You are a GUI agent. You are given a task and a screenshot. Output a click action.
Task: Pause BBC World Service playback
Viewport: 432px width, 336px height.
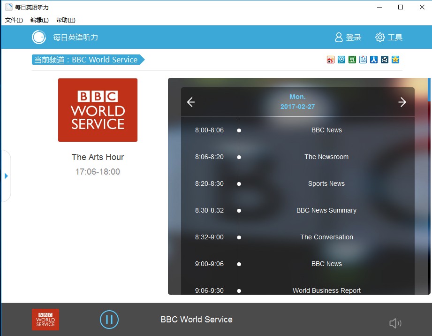[x=109, y=320]
